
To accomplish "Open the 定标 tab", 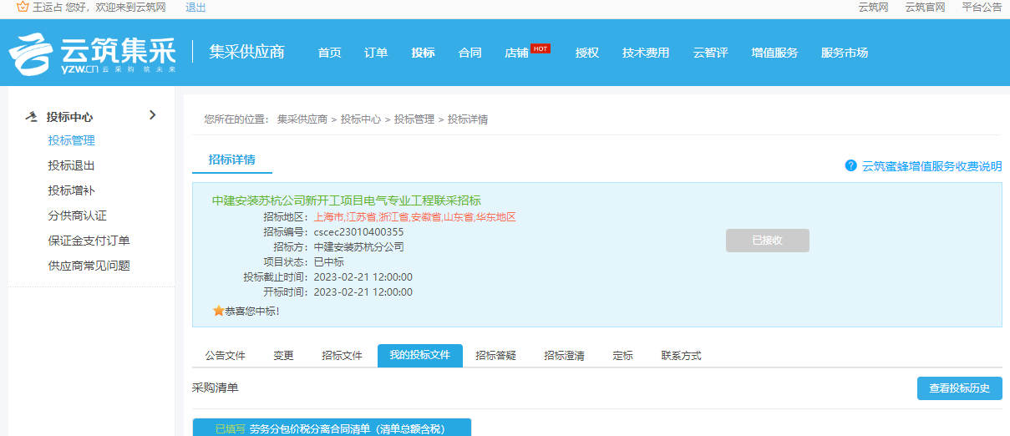I will (x=622, y=355).
